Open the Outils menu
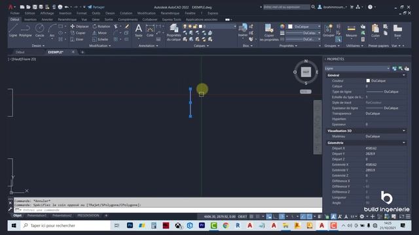 96,13
